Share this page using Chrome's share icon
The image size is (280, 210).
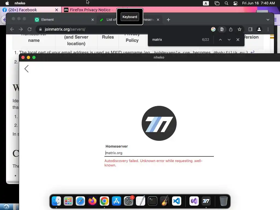[x=231, y=29]
